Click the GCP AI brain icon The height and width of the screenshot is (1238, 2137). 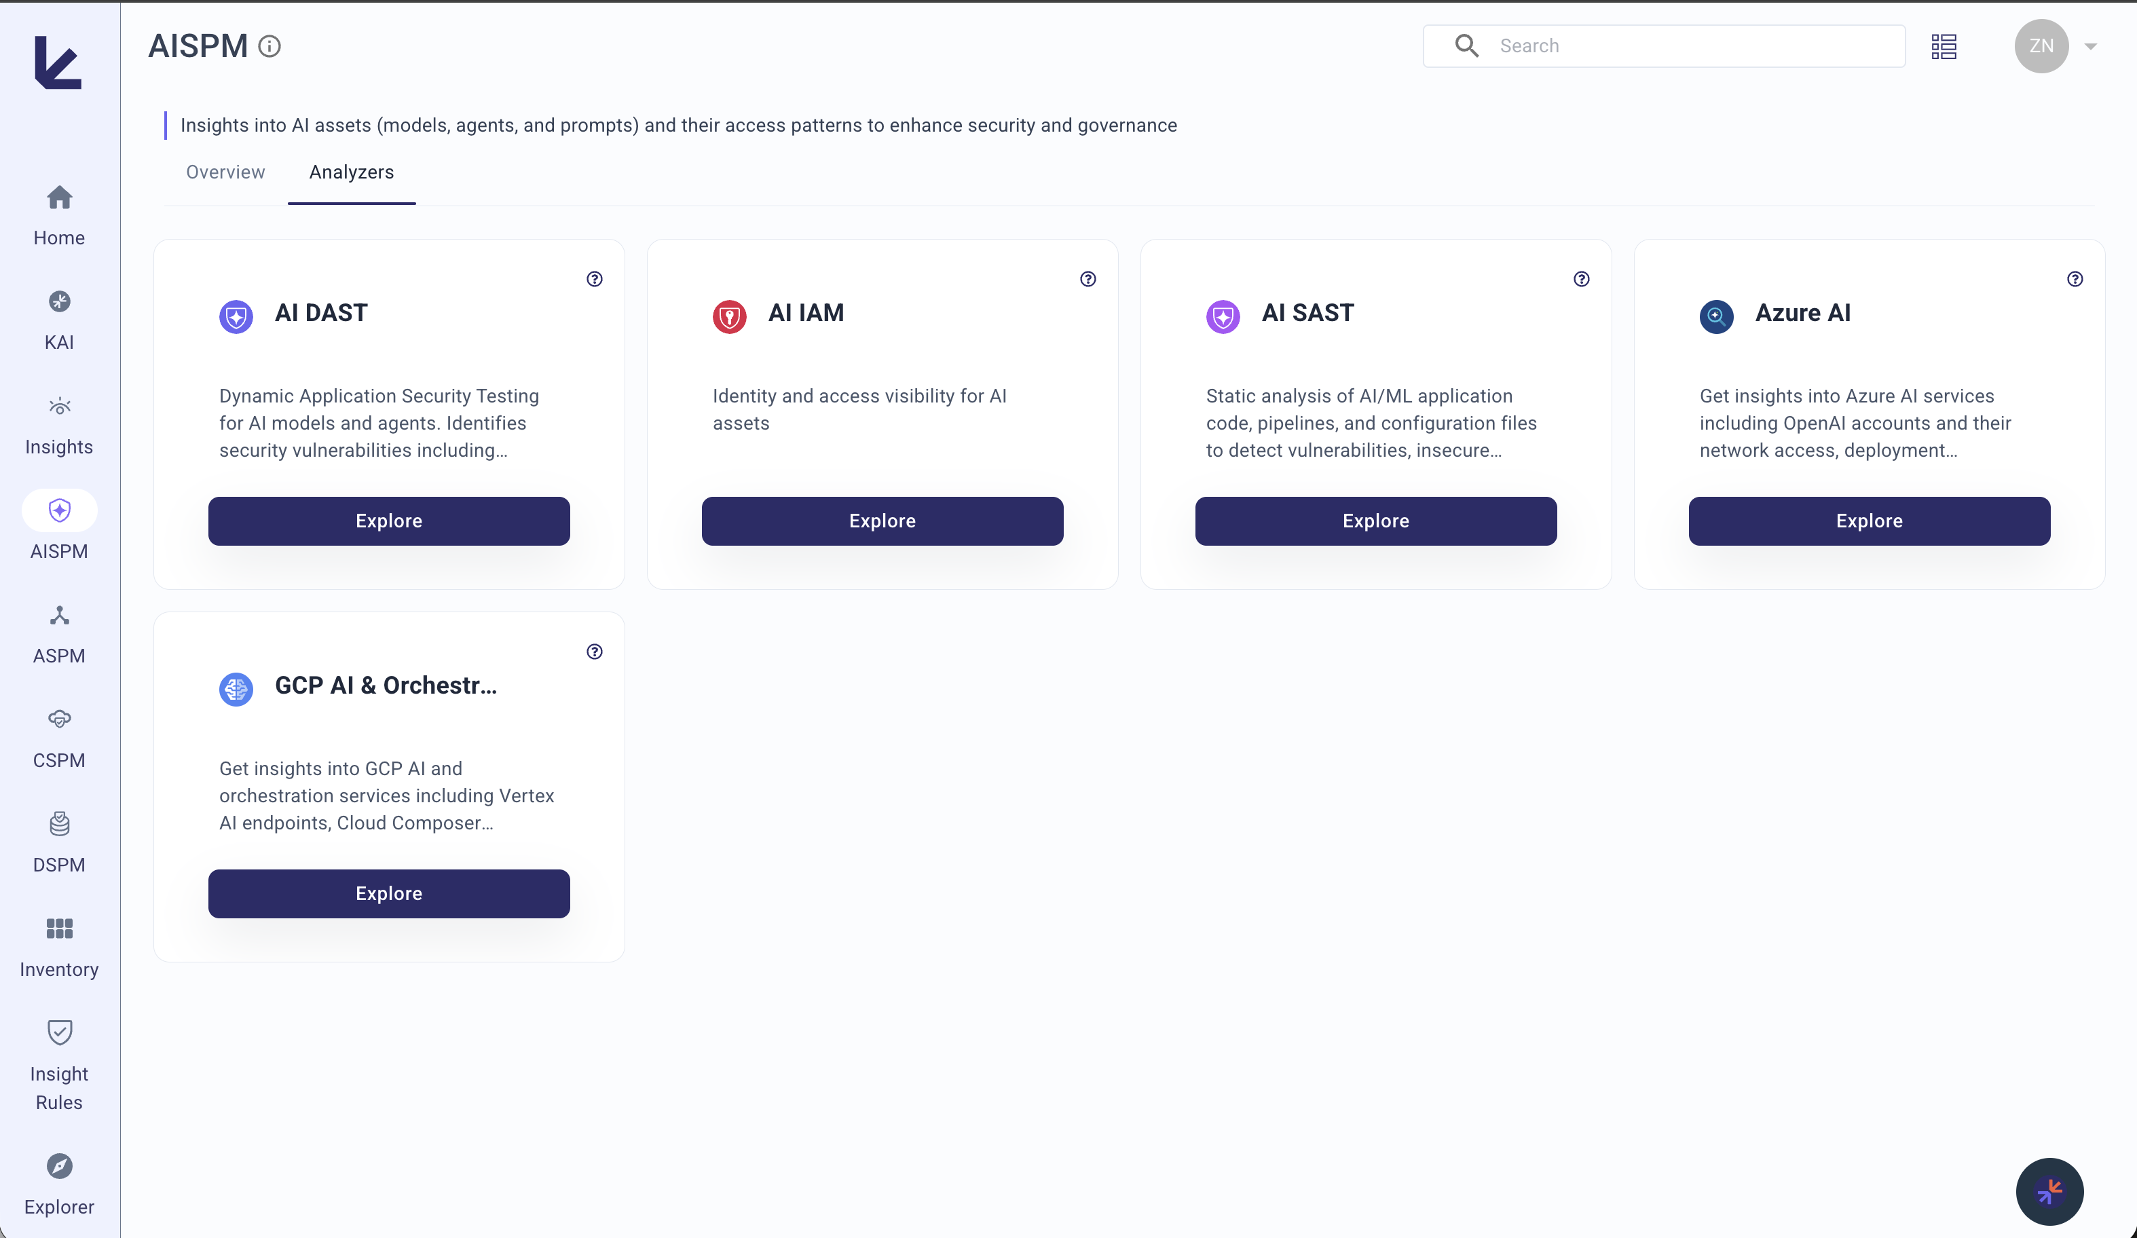(236, 690)
